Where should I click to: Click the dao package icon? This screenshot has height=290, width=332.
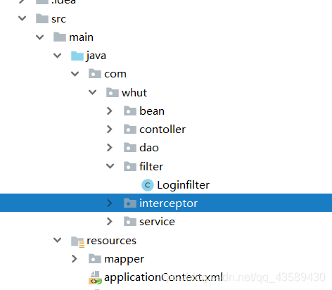point(130,148)
